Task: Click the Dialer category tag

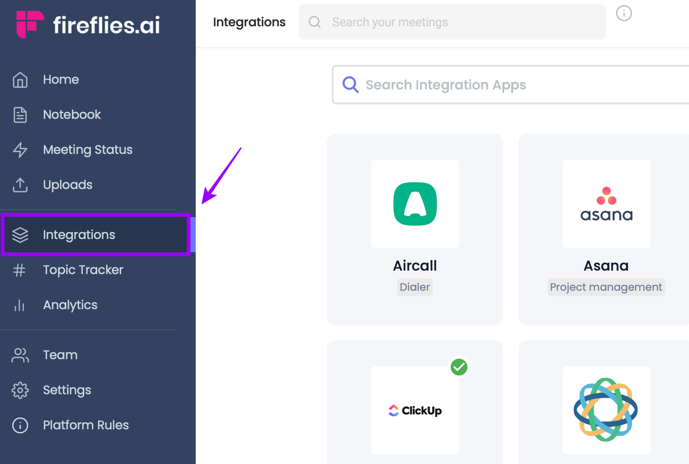Action: (x=415, y=287)
